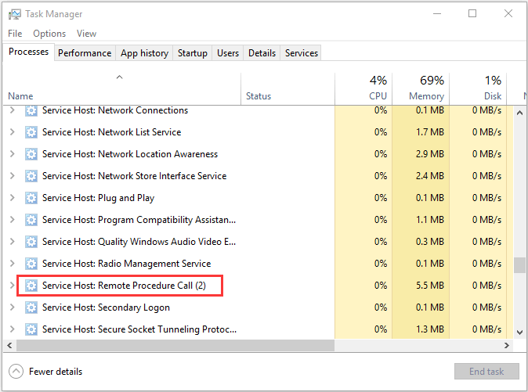The width and height of the screenshot is (528, 392).
Task: Click the gear icon beside Network List Service
Action: click(x=31, y=132)
